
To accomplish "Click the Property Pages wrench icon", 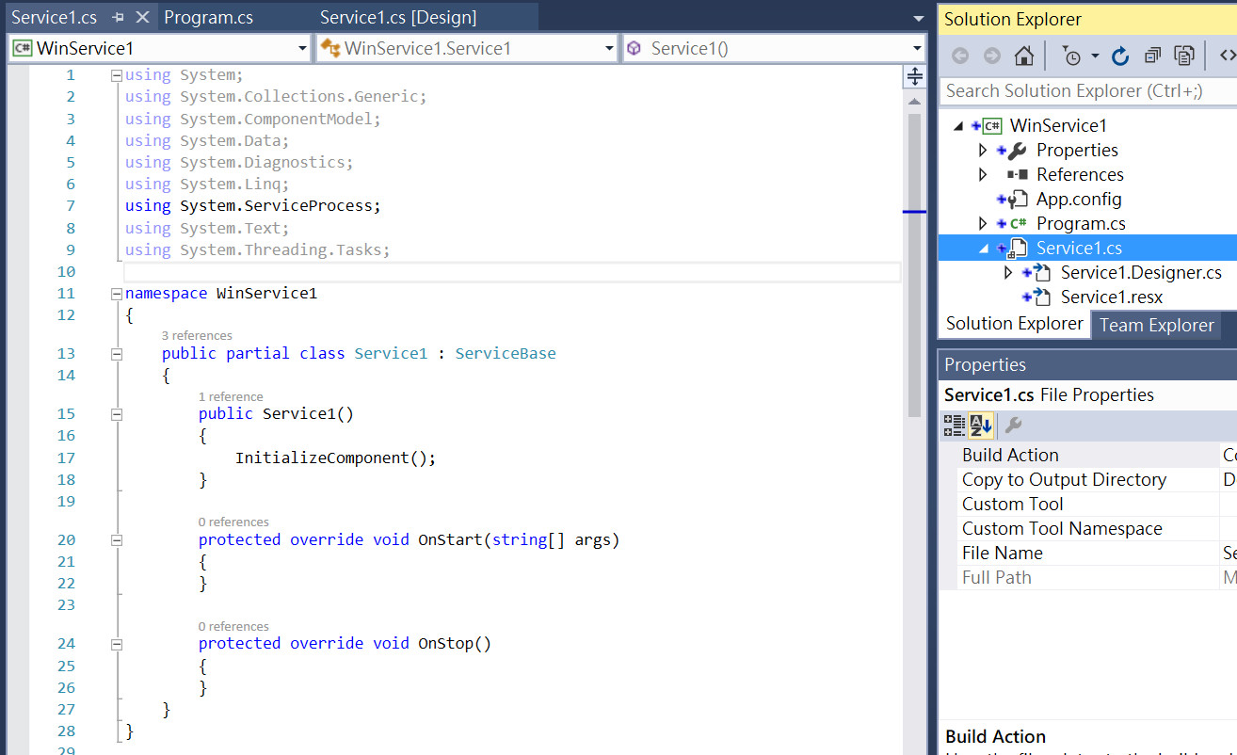I will (x=1013, y=426).
